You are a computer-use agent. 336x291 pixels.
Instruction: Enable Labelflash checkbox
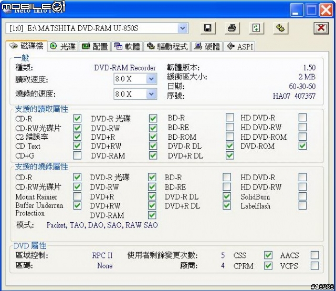pos(302,205)
